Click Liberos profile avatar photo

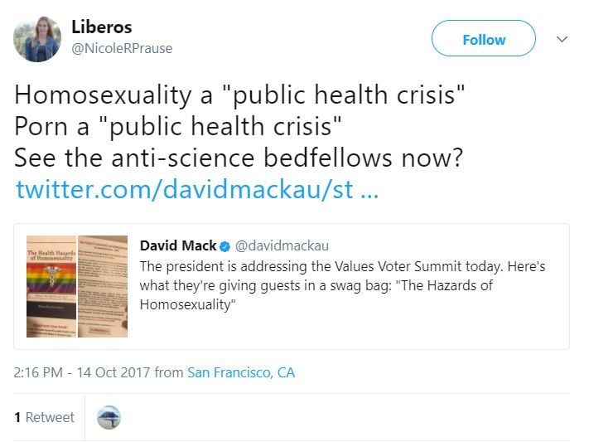(37, 39)
